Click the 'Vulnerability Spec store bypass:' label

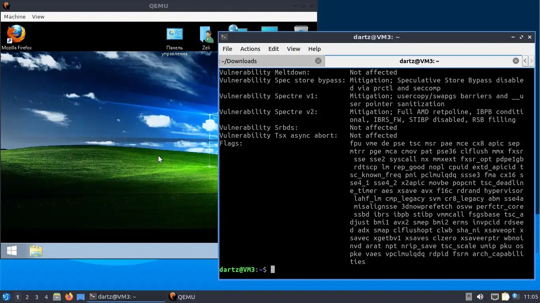click(x=282, y=80)
